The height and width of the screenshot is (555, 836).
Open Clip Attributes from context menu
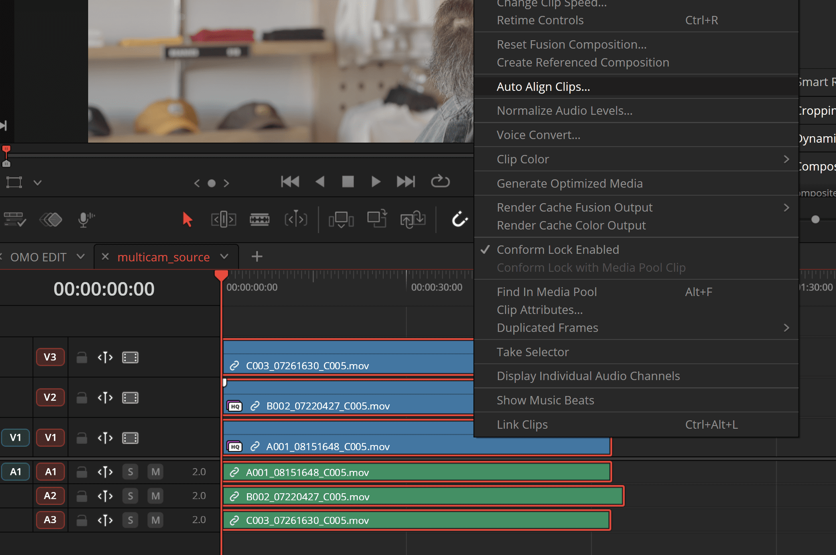pyautogui.click(x=636, y=310)
